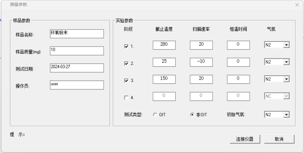This screenshot has height=153, width=304.
Task: Check the stage 4 checkbox
Action: 126,98
